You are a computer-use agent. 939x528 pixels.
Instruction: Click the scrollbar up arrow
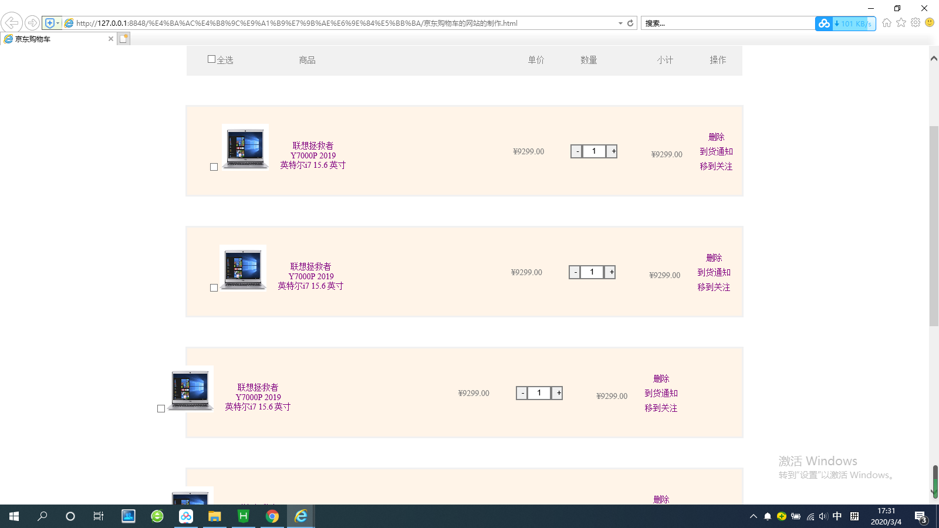pos(934,58)
